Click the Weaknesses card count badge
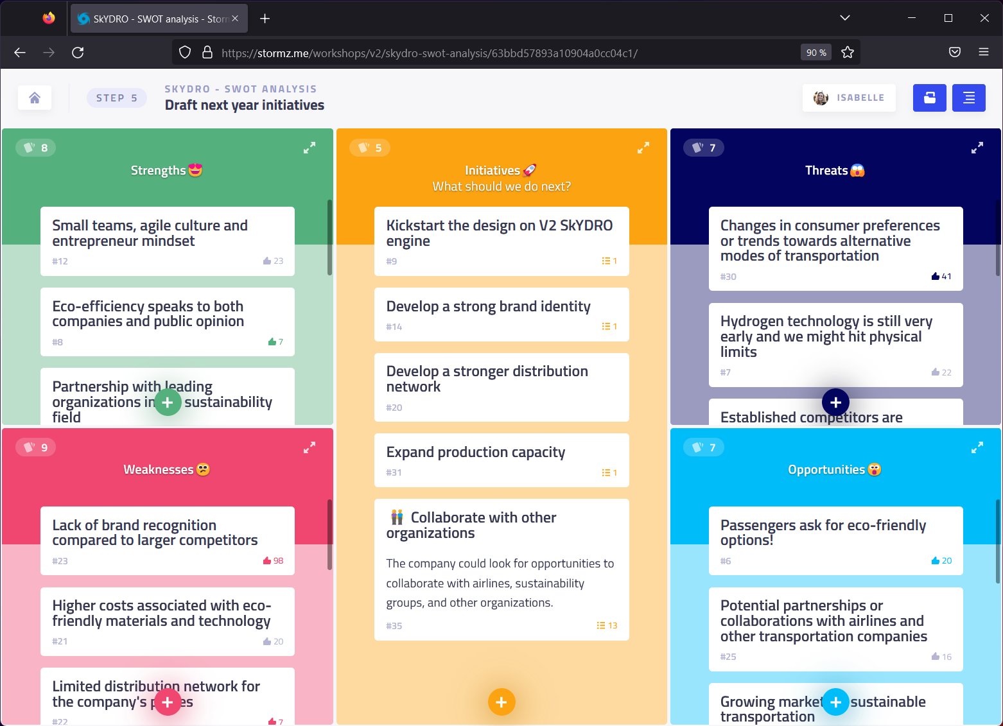The width and height of the screenshot is (1003, 726). (36, 447)
